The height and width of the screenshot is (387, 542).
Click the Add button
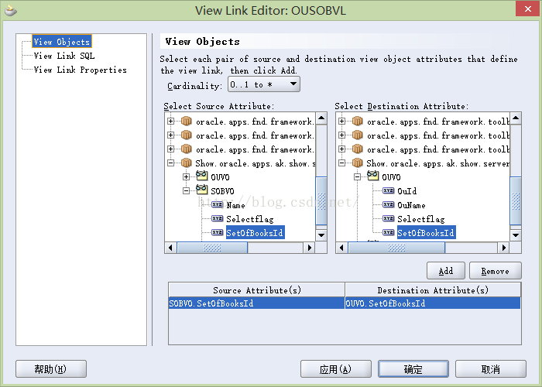[x=446, y=271]
